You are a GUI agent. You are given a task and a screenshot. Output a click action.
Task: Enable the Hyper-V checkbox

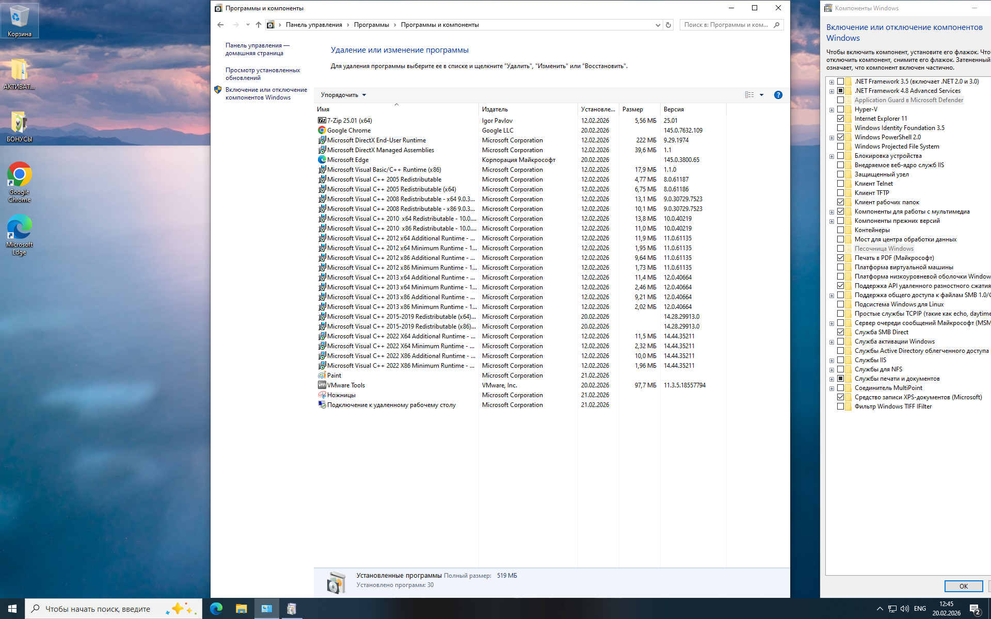click(840, 109)
